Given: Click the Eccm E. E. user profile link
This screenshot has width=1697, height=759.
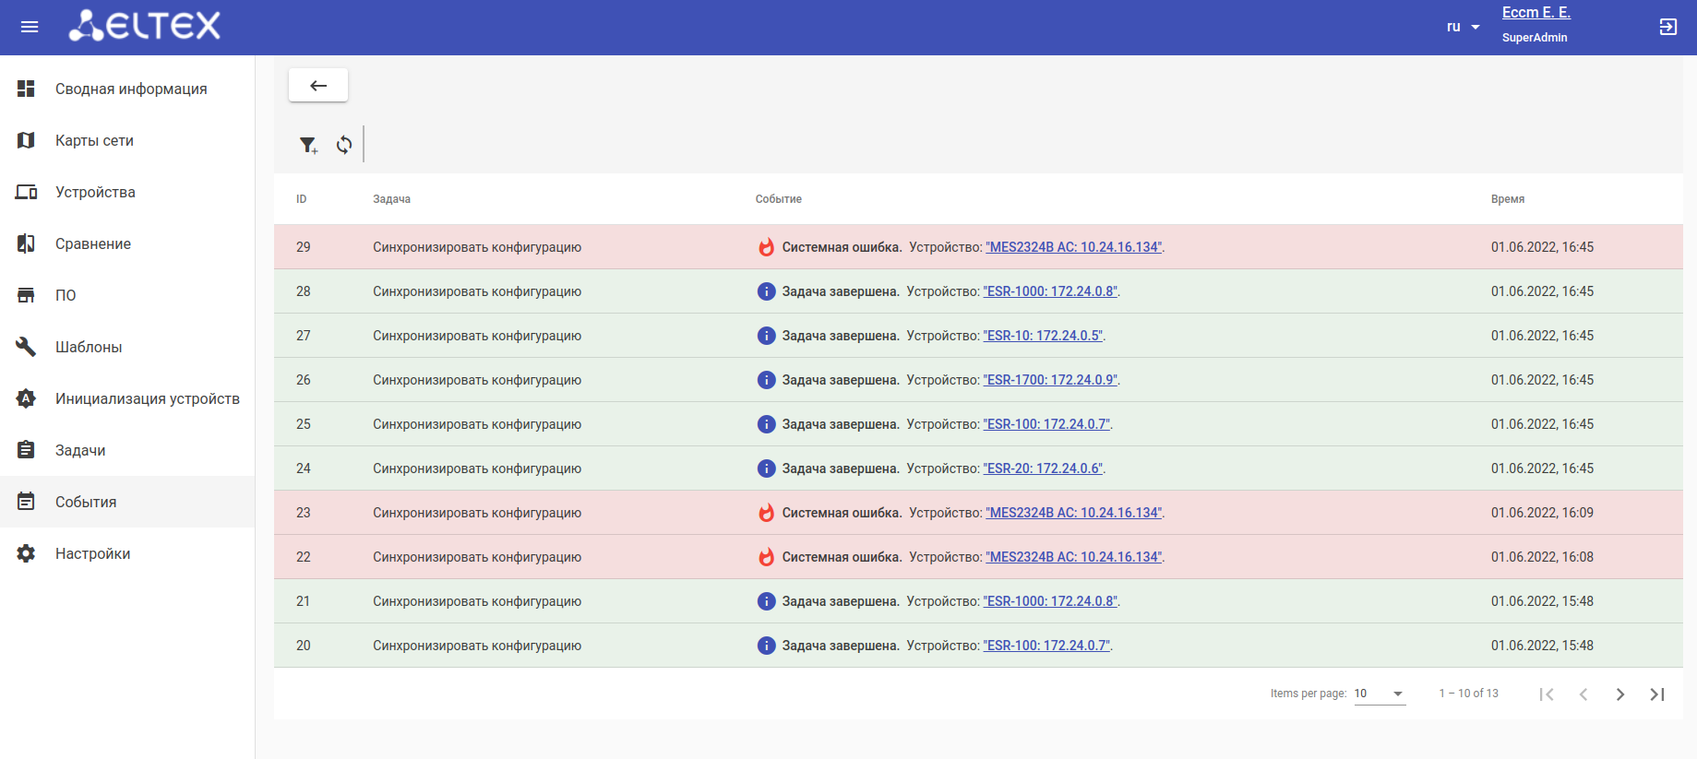Looking at the screenshot, I should (1536, 13).
